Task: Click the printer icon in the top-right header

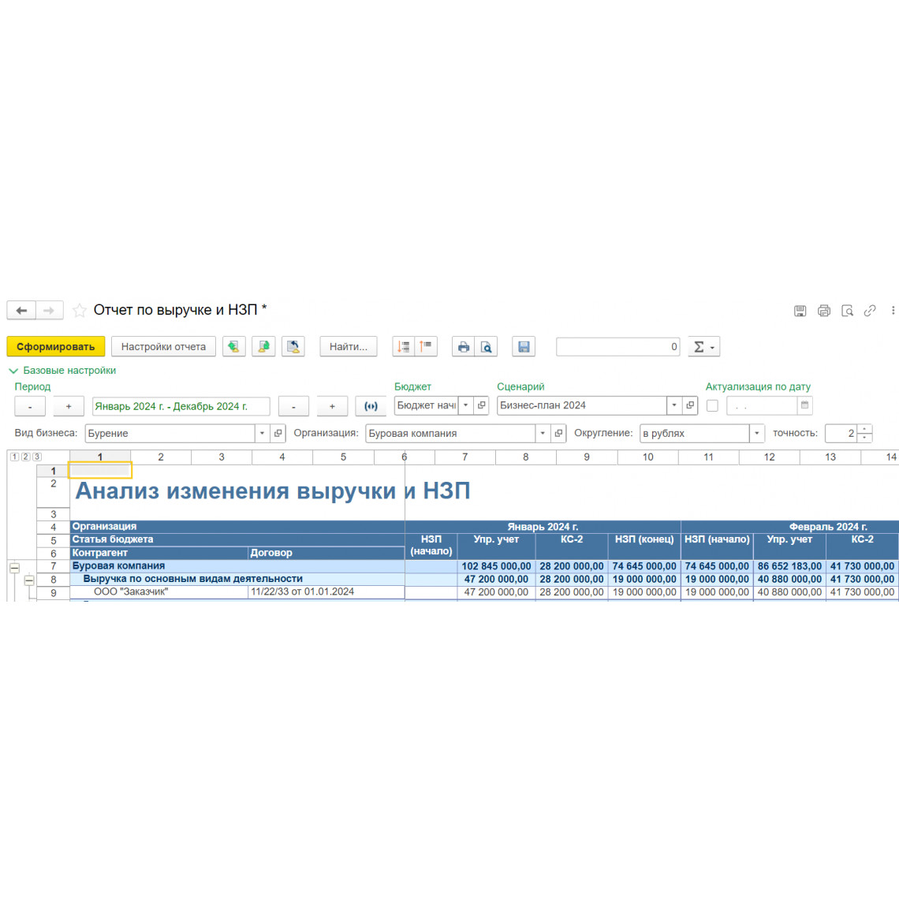Action: pyautogui.click(x=824, y=311)
